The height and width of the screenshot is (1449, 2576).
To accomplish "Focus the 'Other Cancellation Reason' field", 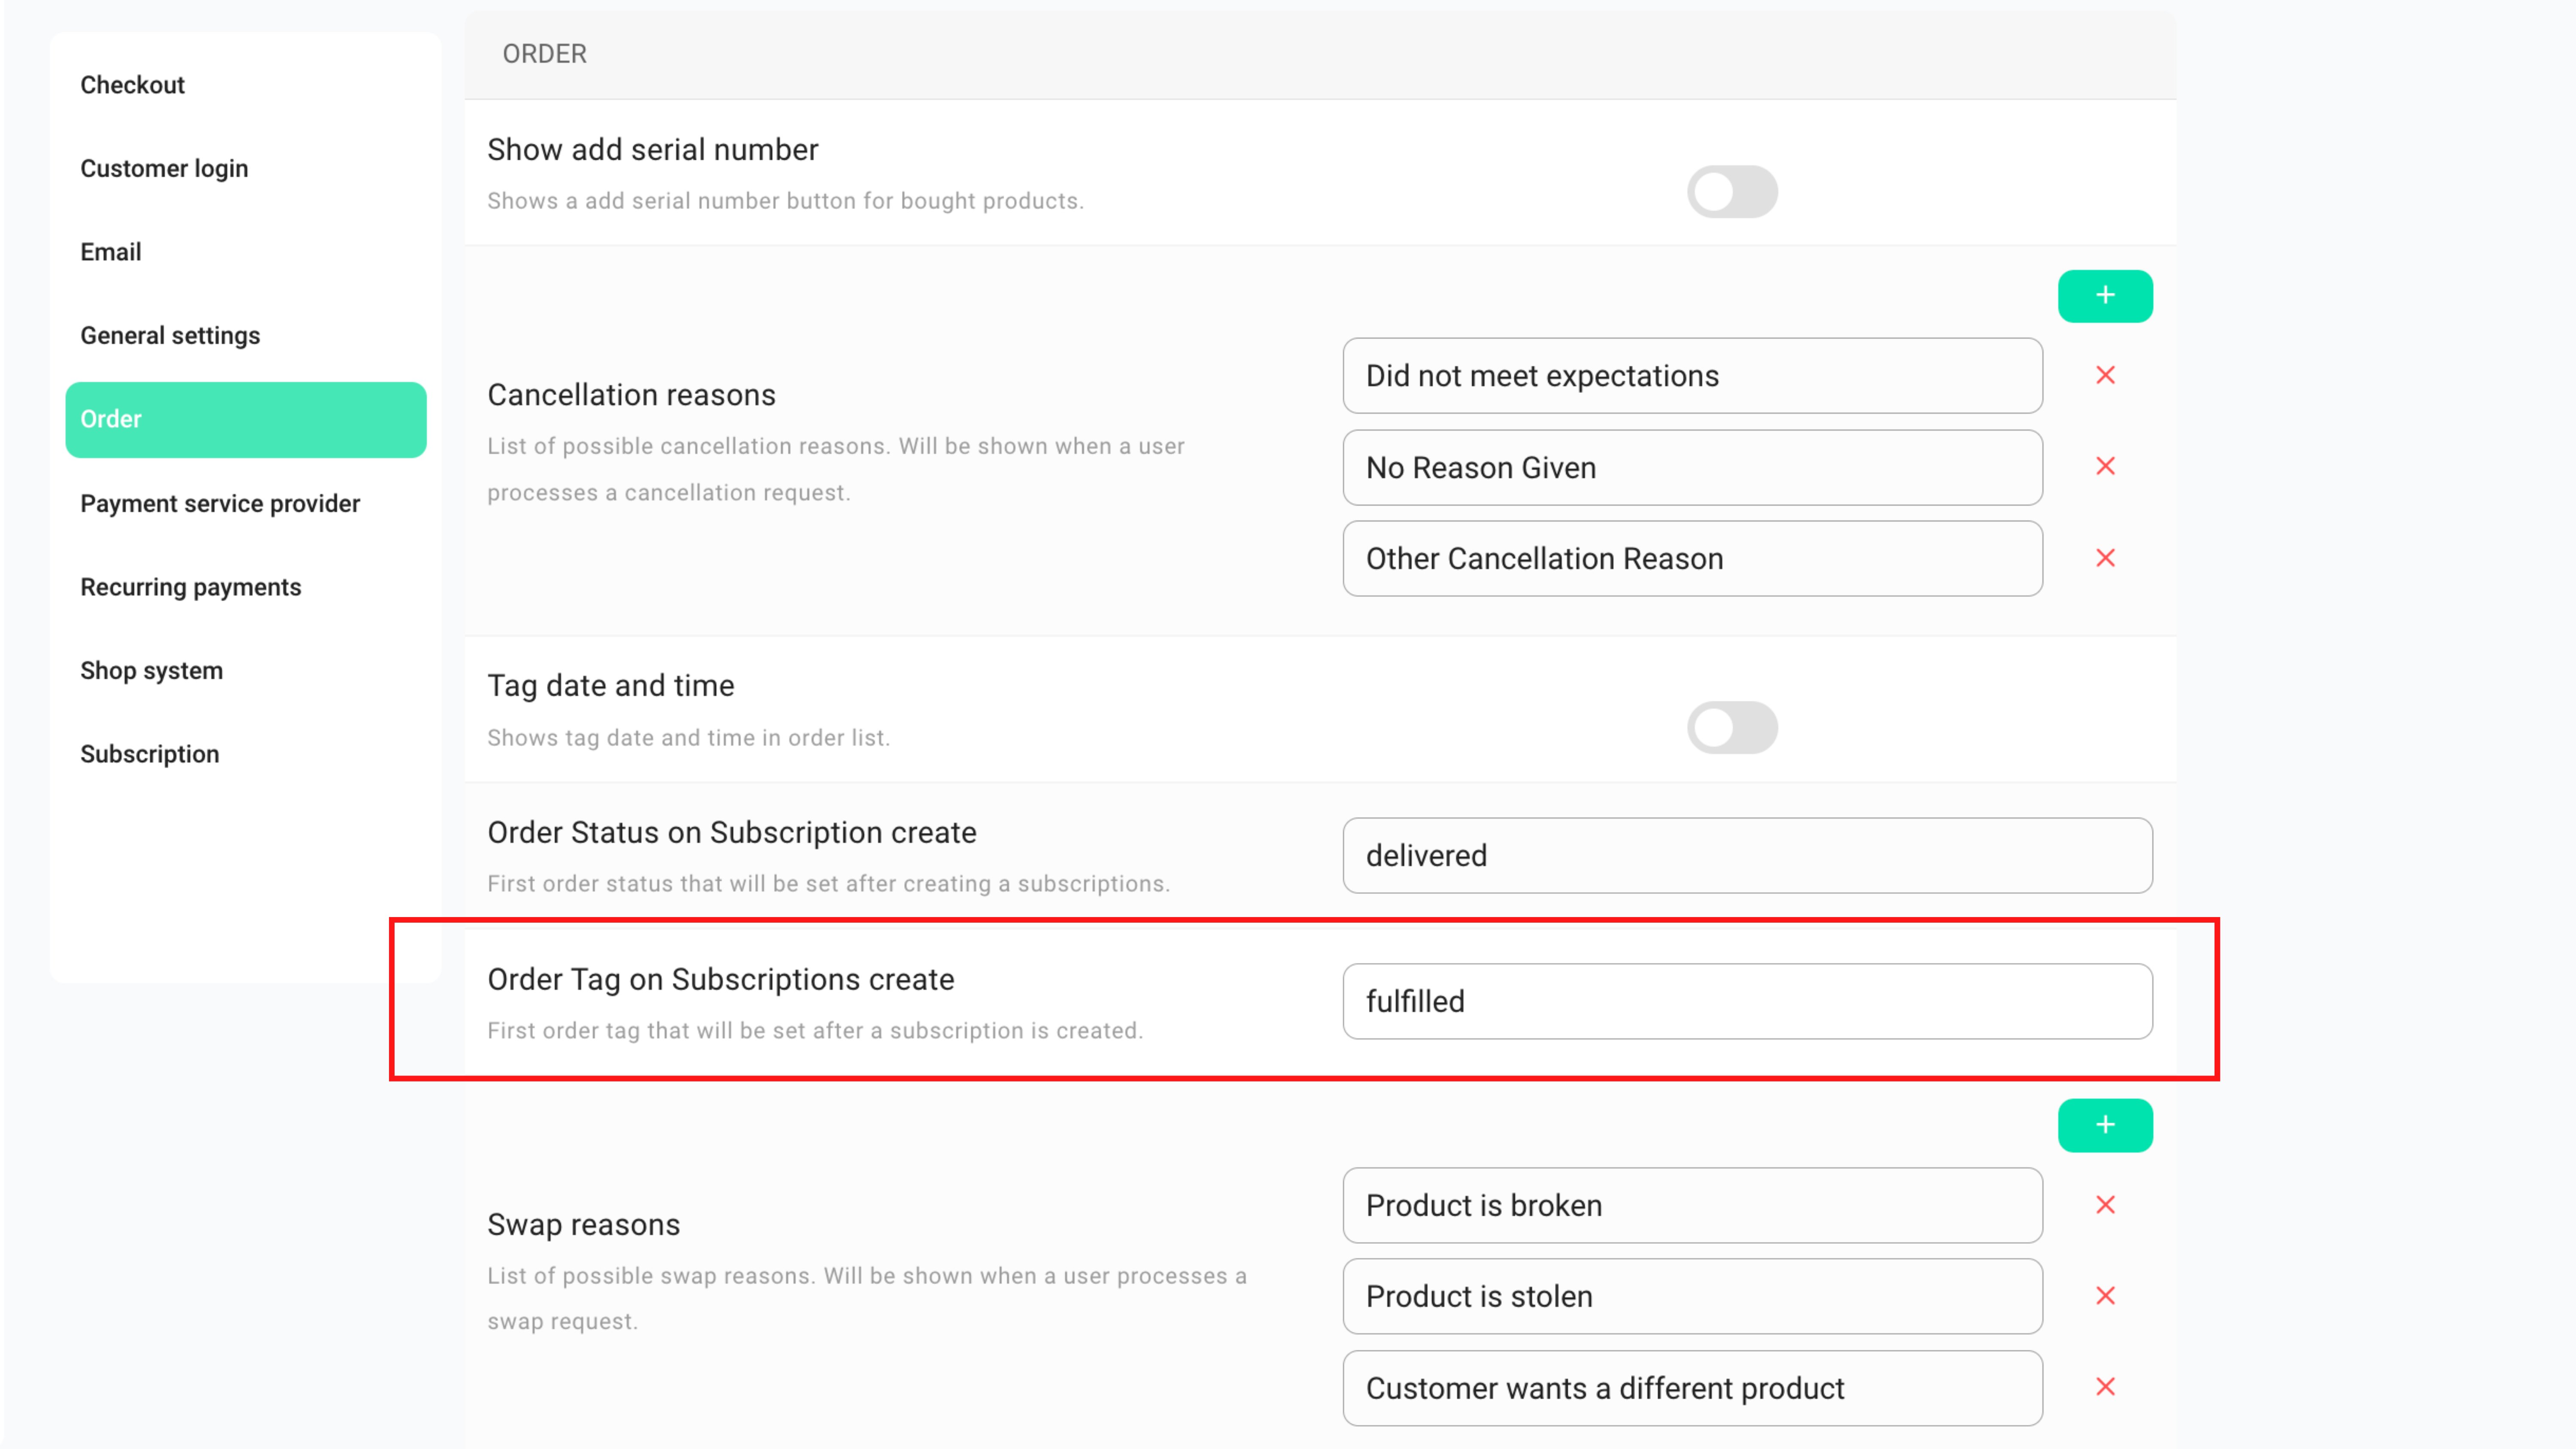I will pos(1692,558).
